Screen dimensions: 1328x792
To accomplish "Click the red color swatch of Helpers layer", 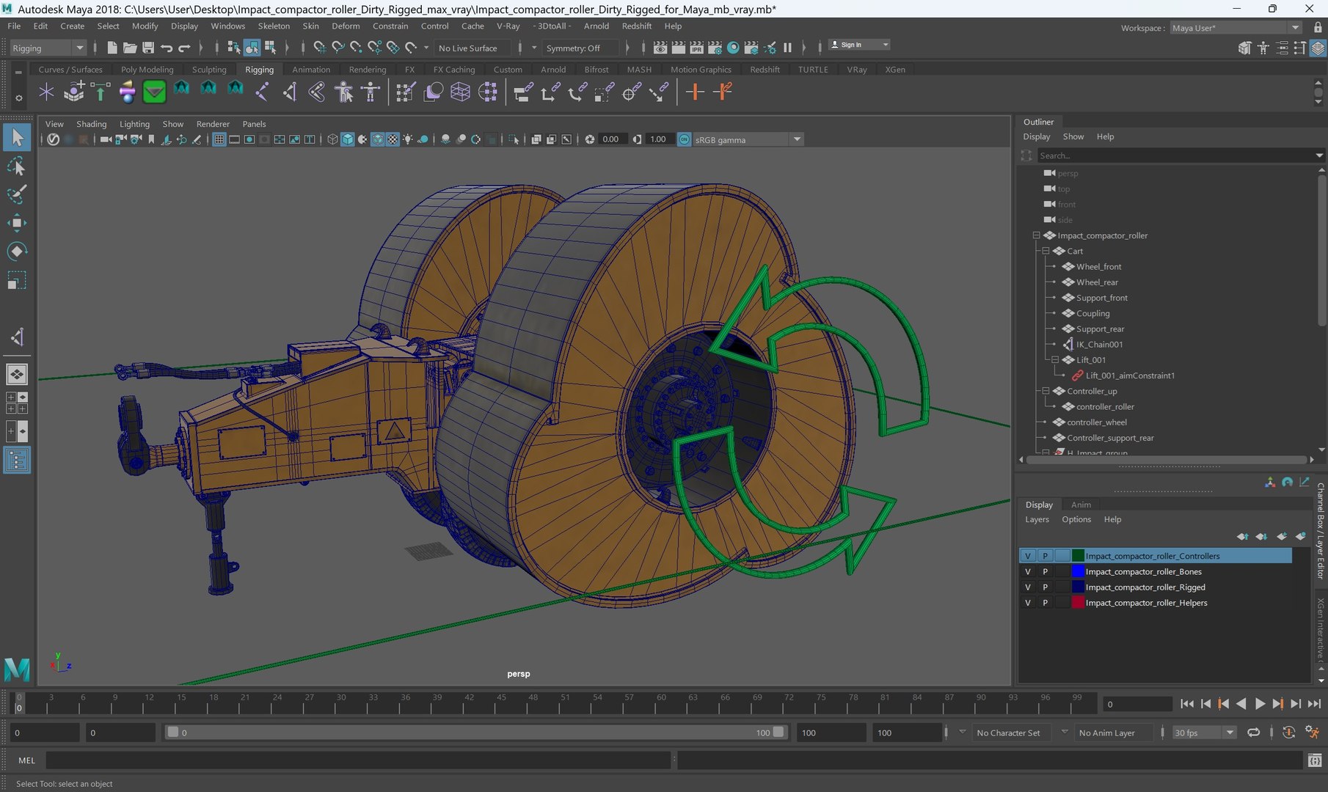I will pyautogui.click(x=1078, y=603).
